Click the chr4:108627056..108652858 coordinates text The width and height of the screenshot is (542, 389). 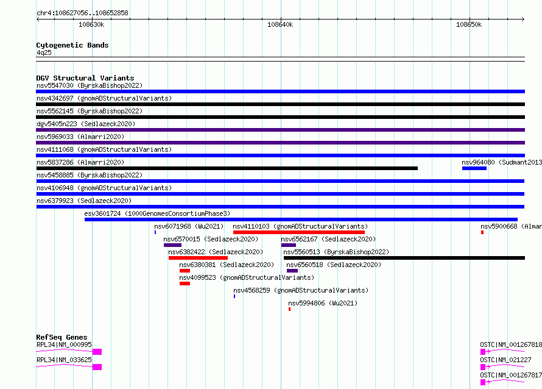pyautogui.click(x=83, y=13)
